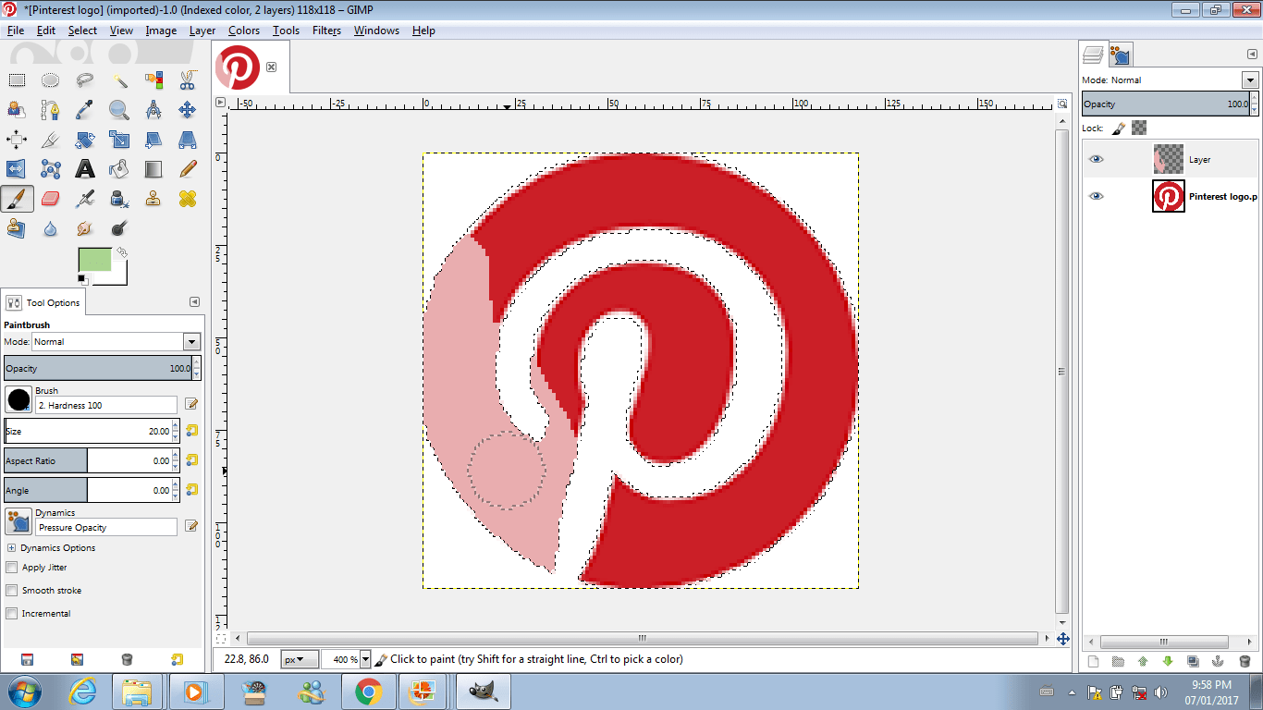Viewport: 1263px width, 710px height.
Task: Select the Rectangle Select tool
Action: 17,80
